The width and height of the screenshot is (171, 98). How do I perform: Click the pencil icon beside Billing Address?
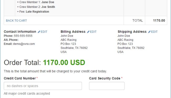(88, 32)
